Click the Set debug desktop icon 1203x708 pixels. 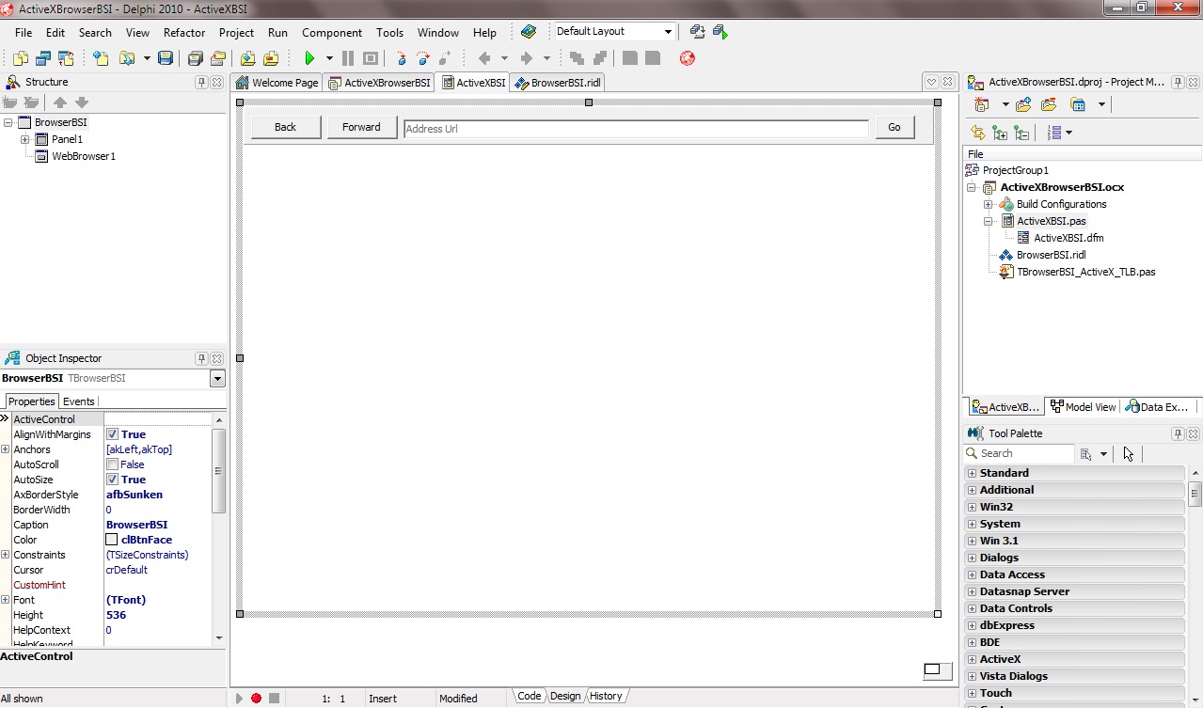(x=720, y=32)
